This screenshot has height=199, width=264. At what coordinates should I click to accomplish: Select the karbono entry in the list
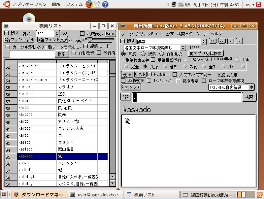coord(56,115)
